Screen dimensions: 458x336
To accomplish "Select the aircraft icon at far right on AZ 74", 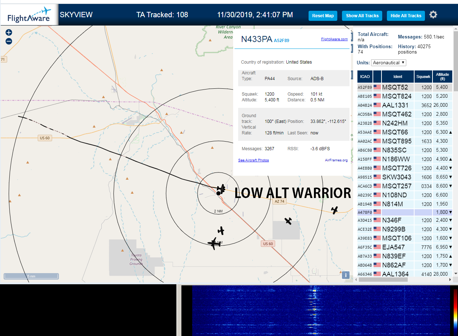I will (335, 210).
